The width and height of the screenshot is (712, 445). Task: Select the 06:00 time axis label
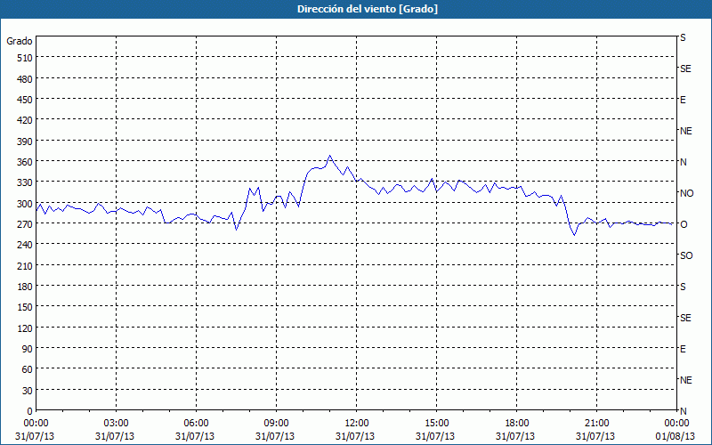click(196, 424)
